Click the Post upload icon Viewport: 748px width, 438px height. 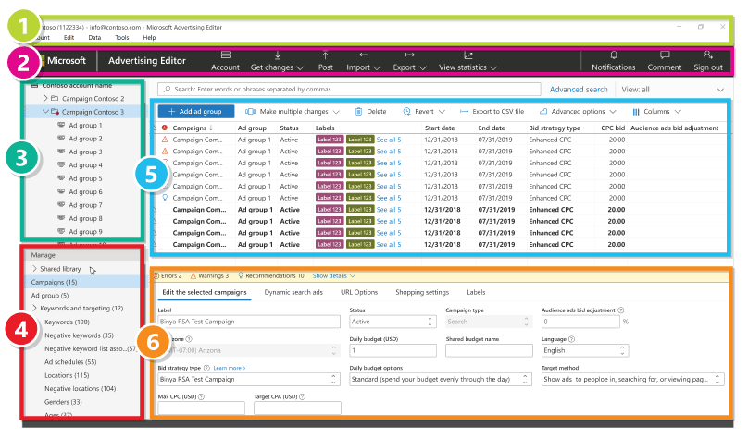click(x=325, y=55)
